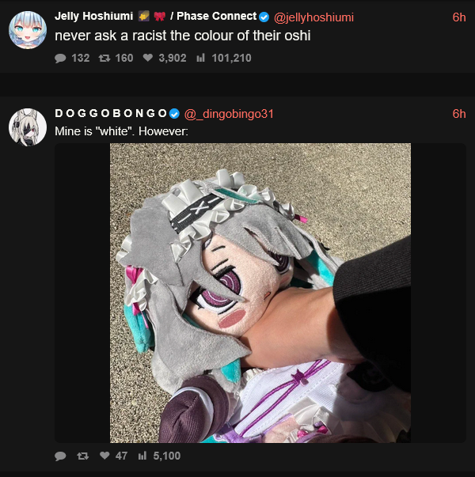Like DOGGOBONGO's reply with 47 likes
475x477 pixels.
pos(104,455)
